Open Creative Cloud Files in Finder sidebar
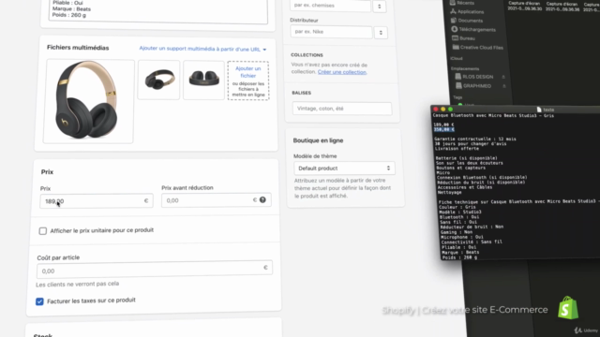This screenshot has height=337, width=600. coord(481,48)
